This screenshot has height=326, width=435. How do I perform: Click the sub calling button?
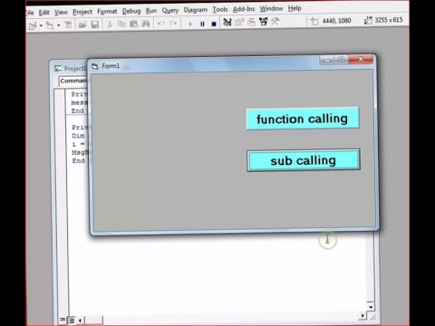[304, 160]
